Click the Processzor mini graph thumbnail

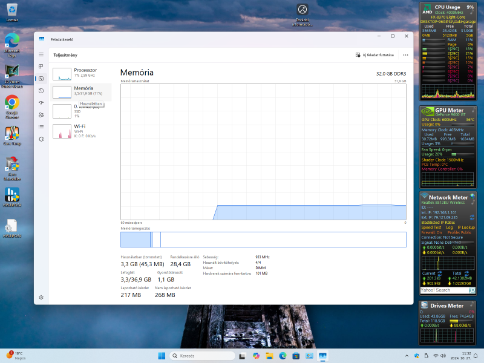point(62,74)
